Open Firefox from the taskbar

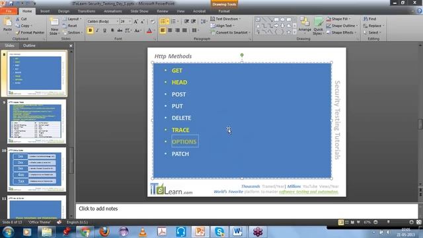coord(104,232)
